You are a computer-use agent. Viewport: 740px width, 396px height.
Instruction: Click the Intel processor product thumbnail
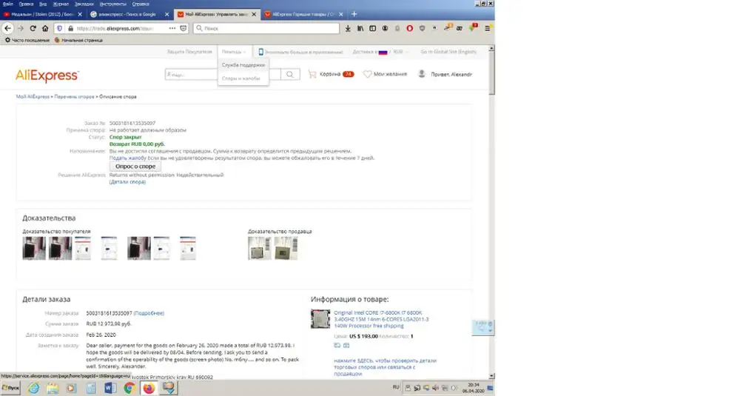click(320, 319)
